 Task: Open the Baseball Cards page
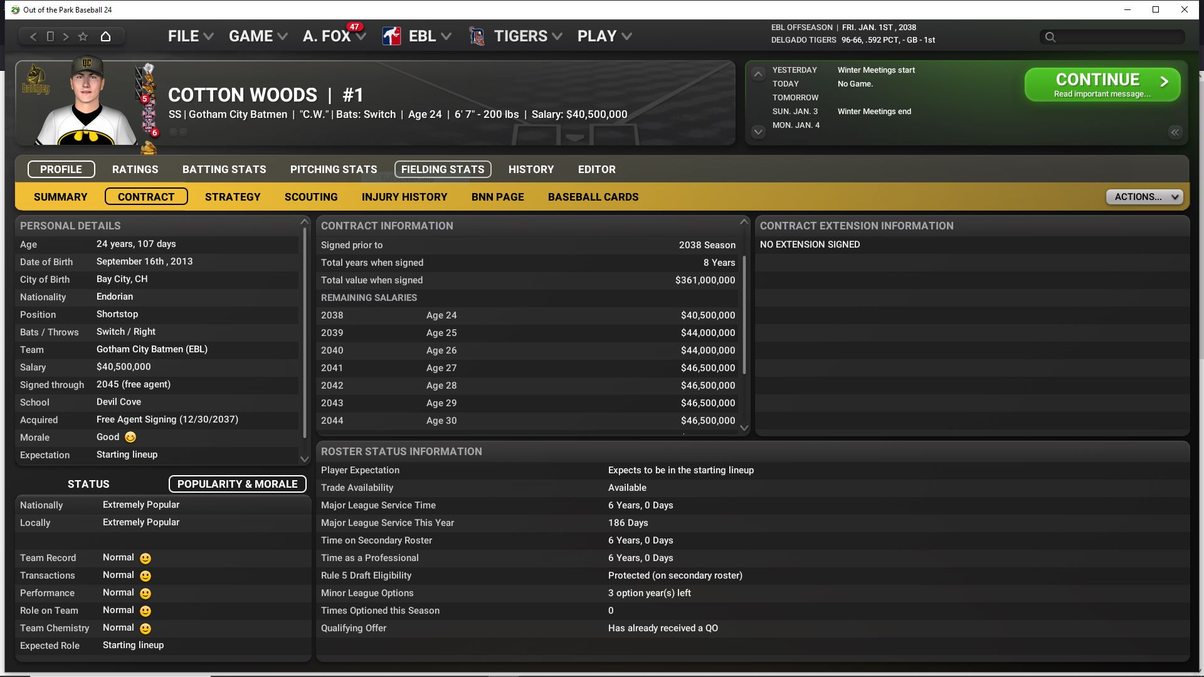pyautogui.click(x=593, y=197)
